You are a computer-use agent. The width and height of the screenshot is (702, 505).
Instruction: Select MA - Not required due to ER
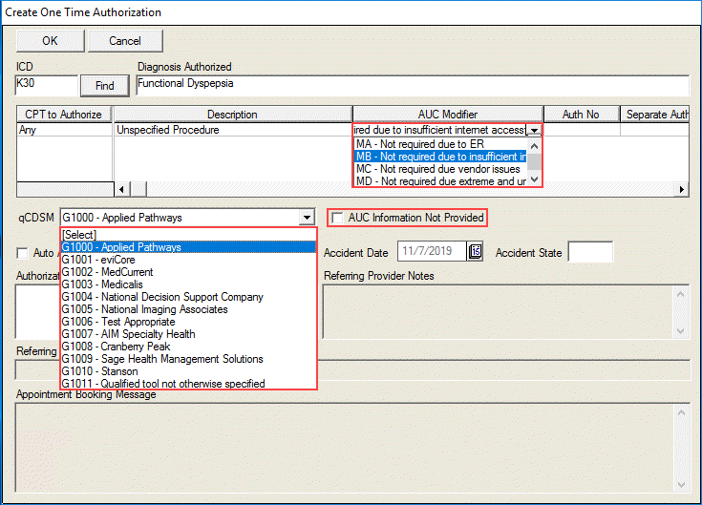(416, 144)
